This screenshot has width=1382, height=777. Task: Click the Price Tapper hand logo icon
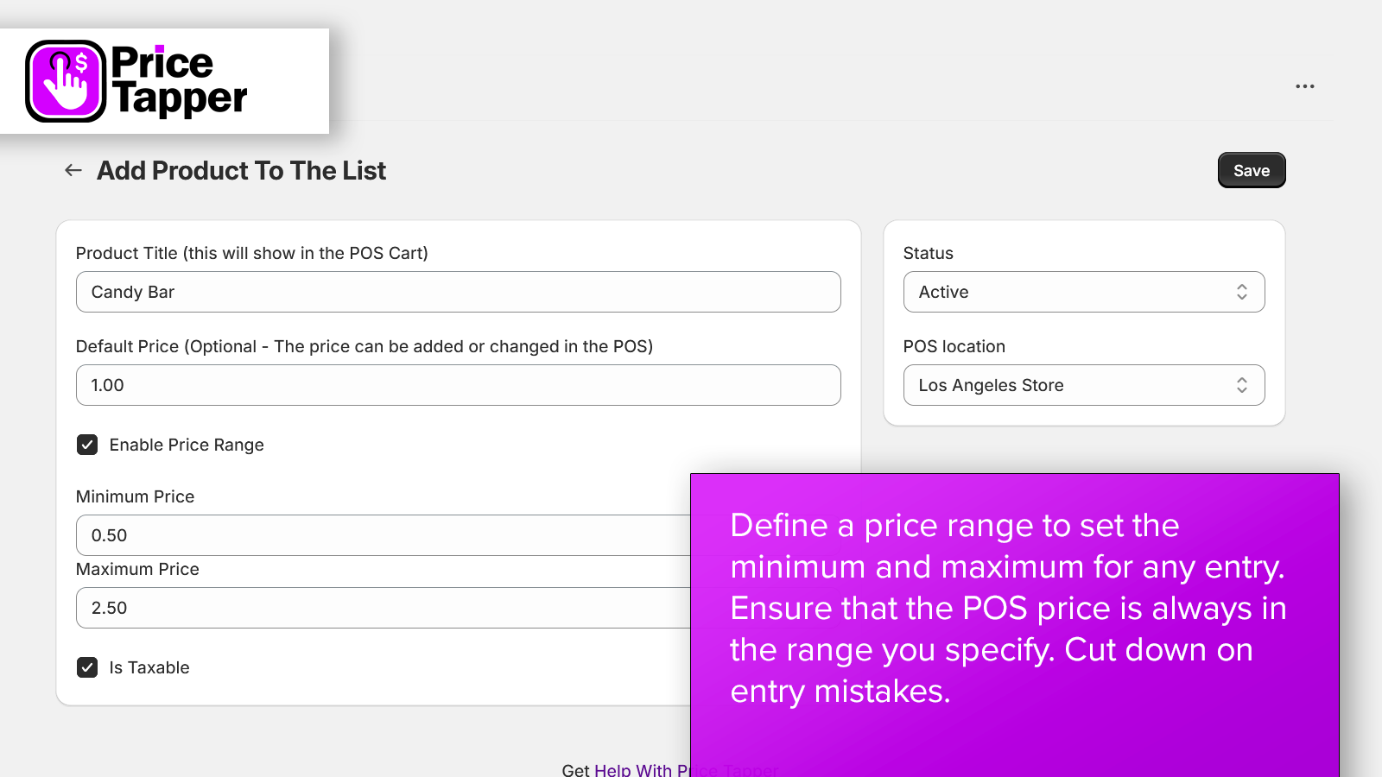pyautogui.click(x=66, y=81)
